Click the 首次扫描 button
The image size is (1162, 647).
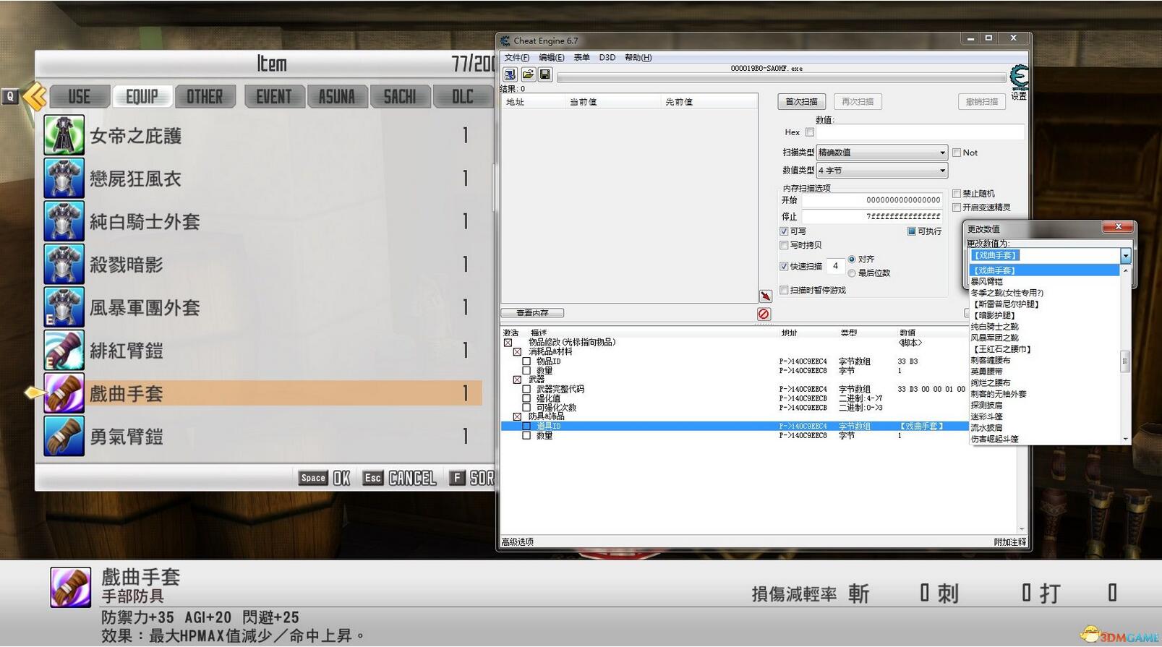click(x=801, y=102)
